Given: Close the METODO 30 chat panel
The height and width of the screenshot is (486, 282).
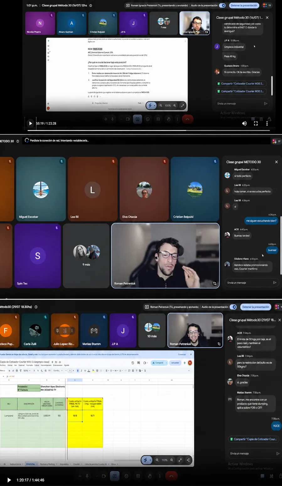Looking at the screenshot, I should point(276,162).
